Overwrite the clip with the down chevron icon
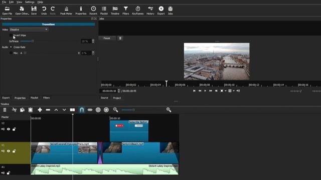This screenshot has width=321, height=180. point(64,110)
